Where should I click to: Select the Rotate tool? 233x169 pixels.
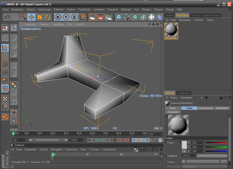pyautogui.click(x=48, y=17)
